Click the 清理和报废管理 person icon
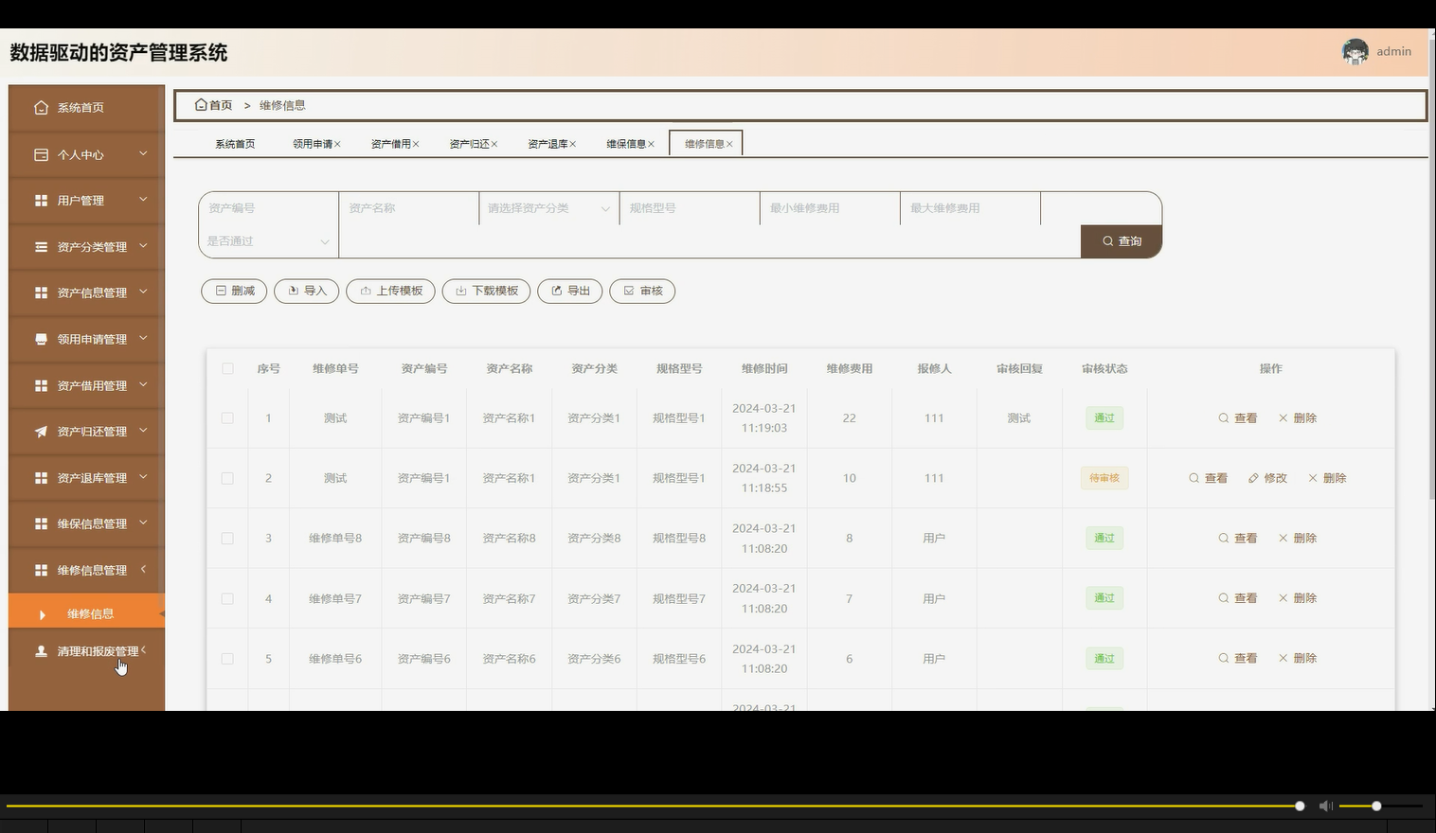The image size is (1436, 833). tap(41, 651)
